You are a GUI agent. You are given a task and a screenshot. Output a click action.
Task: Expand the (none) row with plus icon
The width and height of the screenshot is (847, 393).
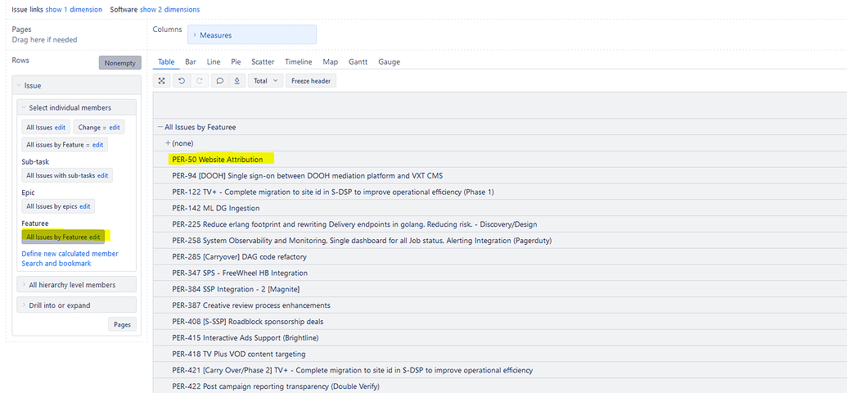click(168, 143)
